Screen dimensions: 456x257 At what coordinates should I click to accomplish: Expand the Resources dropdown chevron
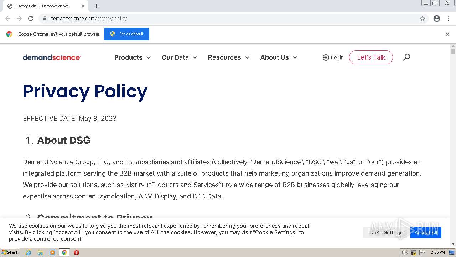247,57
